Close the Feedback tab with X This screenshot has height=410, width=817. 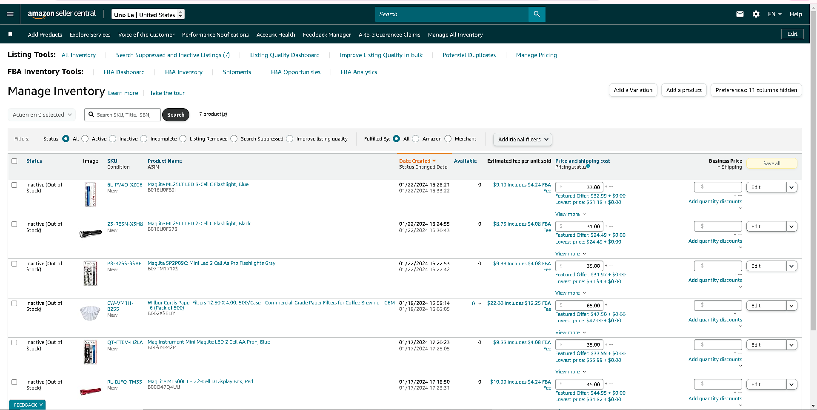pyautogui.click(x=41, y=405)
